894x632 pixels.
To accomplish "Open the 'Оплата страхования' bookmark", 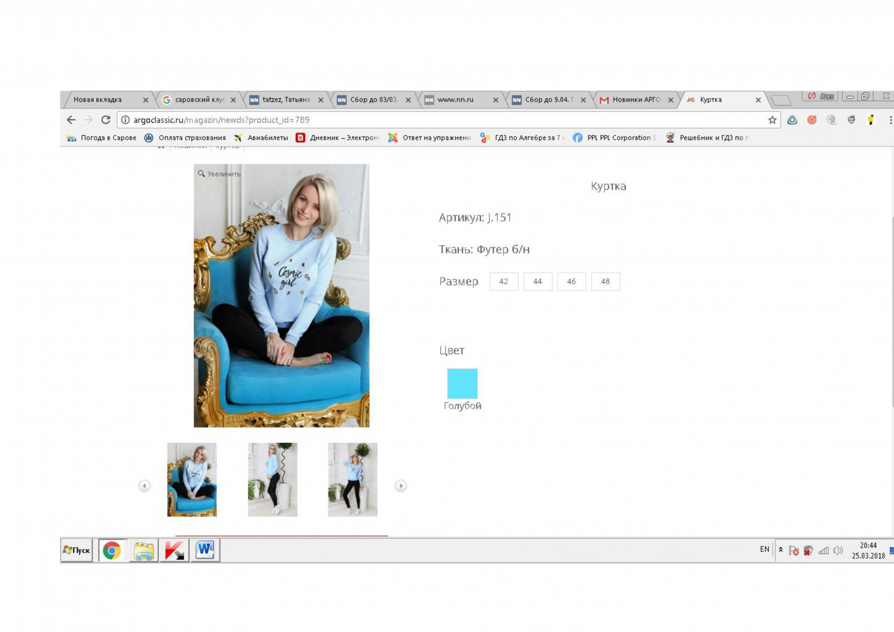I will pos(185,138).
